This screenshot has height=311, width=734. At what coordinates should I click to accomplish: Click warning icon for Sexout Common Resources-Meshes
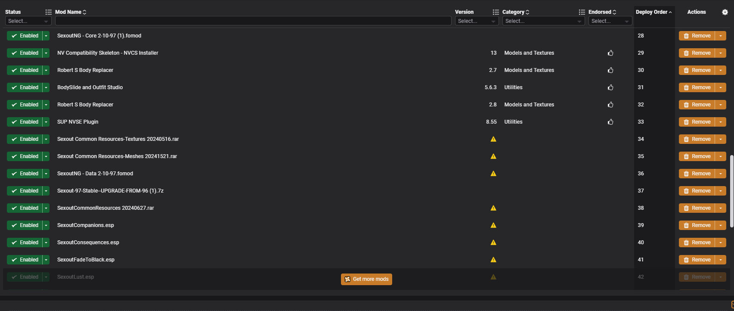coord(493,156)
